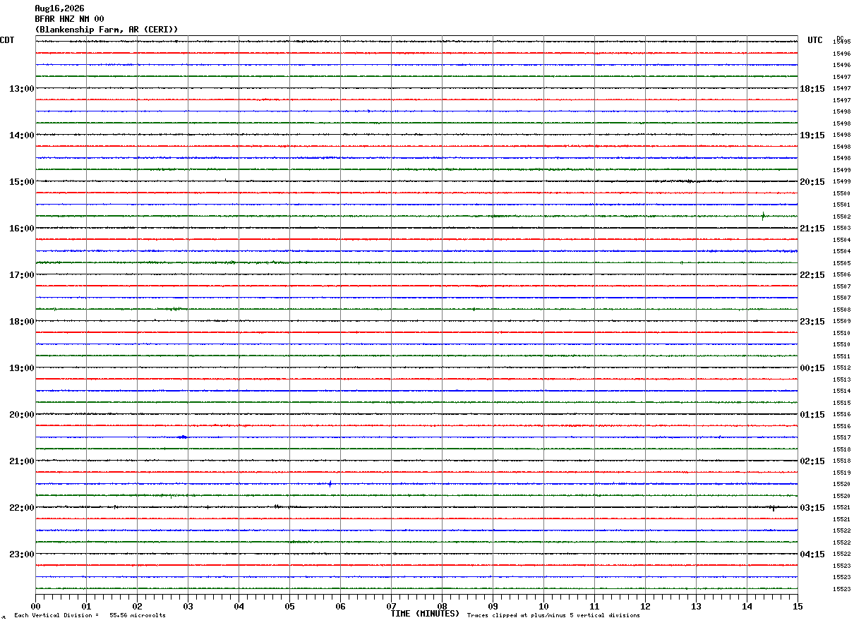Click the green trace spike near minute 14

point(763,216)
